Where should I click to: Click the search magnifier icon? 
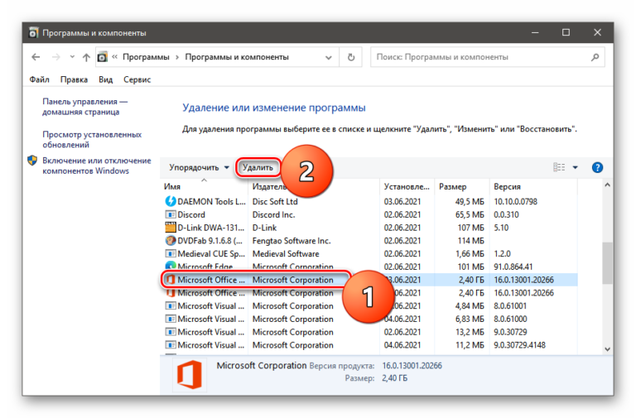click(595, 57)
